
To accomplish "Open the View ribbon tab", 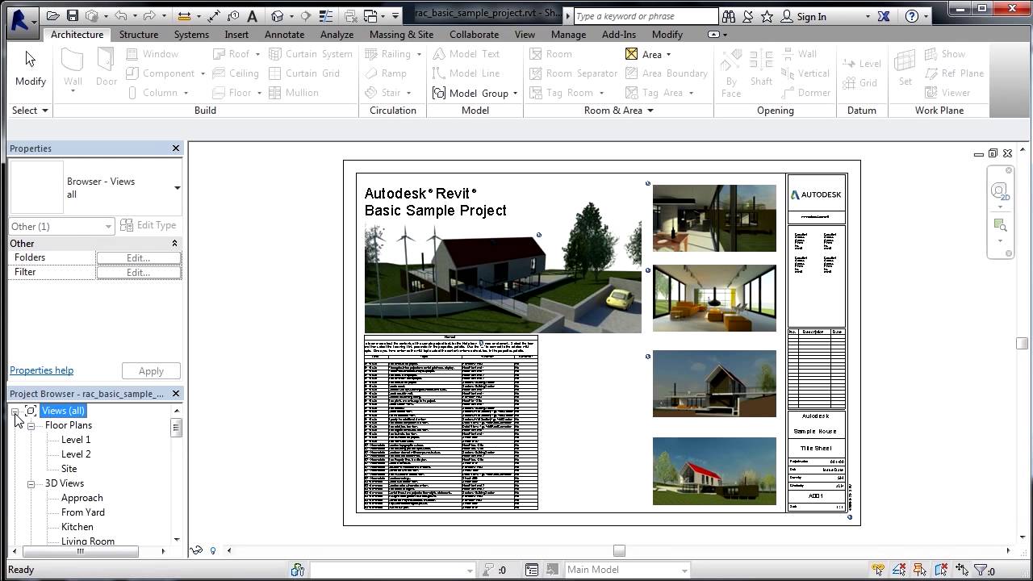I will (x=525, y=35).
